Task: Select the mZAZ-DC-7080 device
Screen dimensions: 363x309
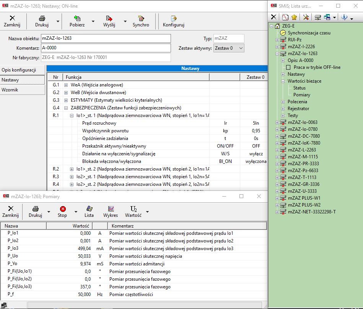Action: point(304,136)
